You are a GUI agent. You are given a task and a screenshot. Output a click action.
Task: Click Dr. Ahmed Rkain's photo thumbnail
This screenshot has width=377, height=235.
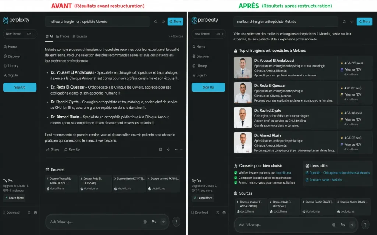pyautogui.click(x=243, y=142)
